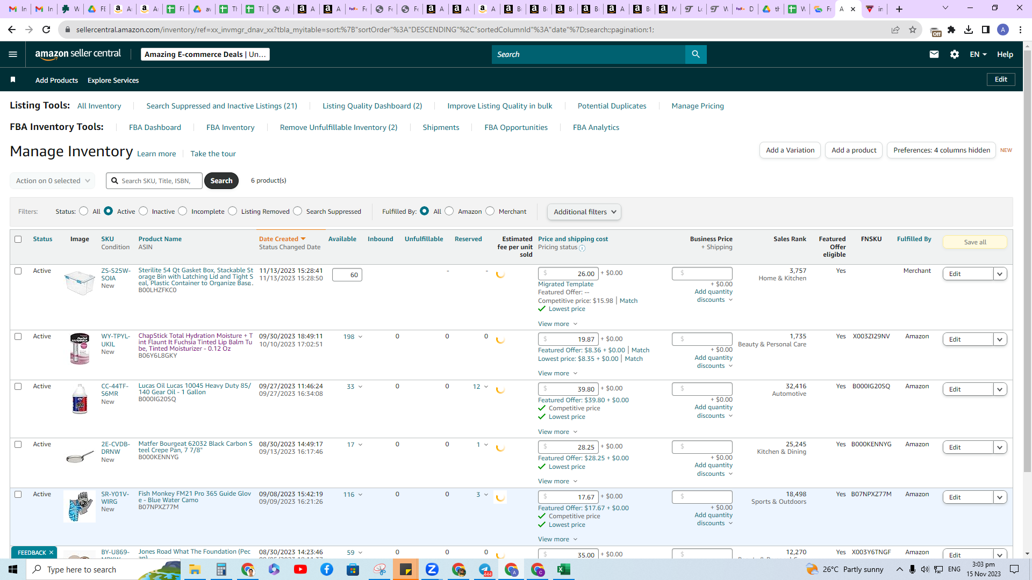This screenshot has height=580, width=1032.
Task: Click the Lucas Oil price field 39.80
Action: coord(568,389)
